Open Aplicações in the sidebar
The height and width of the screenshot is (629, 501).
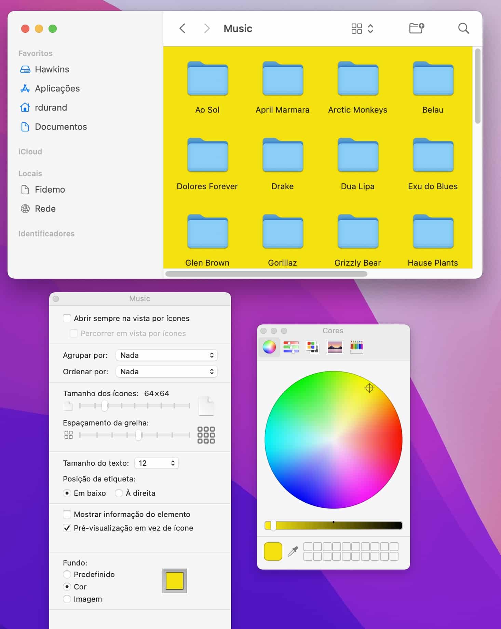click(50, 88)
